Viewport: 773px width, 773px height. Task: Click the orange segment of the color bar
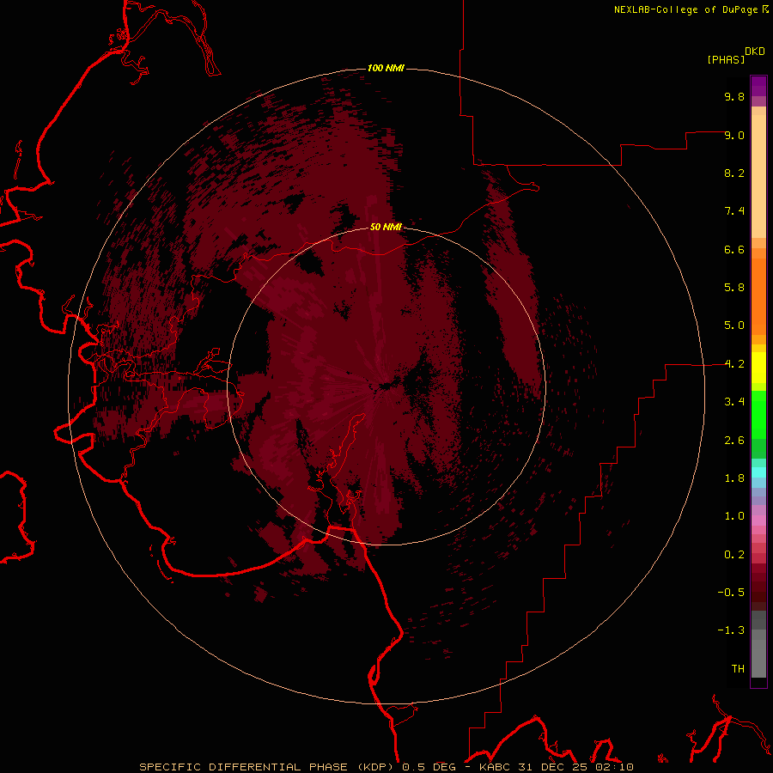pyautogui.click(x=758, y=296)
